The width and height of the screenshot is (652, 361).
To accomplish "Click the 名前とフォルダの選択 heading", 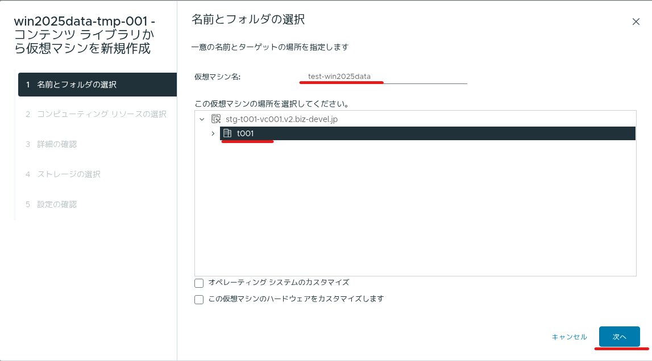I will 248,19.
